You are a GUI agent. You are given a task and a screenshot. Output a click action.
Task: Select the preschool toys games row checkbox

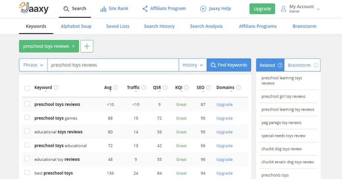click(x=27, y=118)
